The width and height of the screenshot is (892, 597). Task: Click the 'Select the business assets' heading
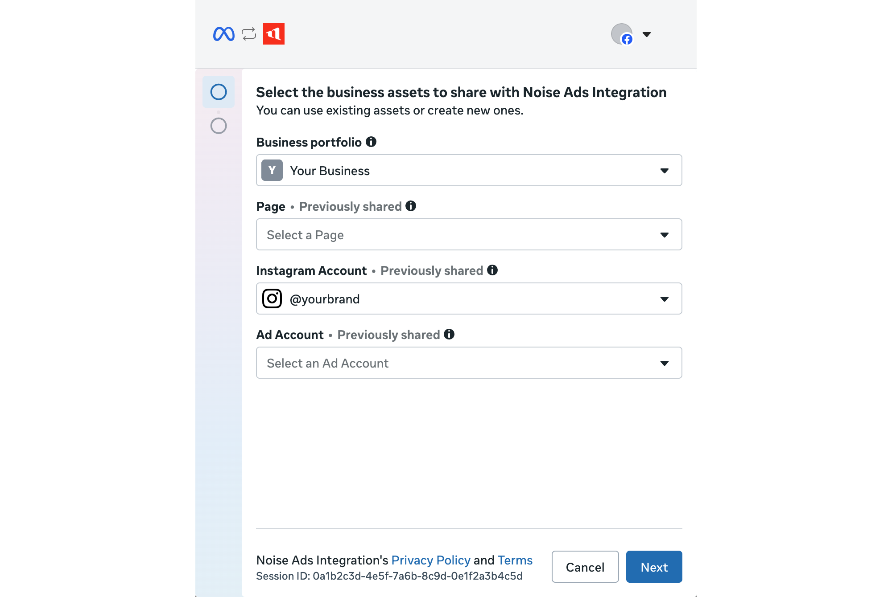click(461, 92)
